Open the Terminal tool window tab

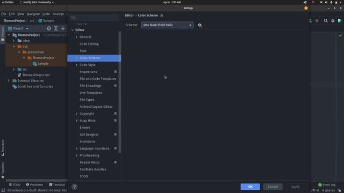click(x=57, y=185)
